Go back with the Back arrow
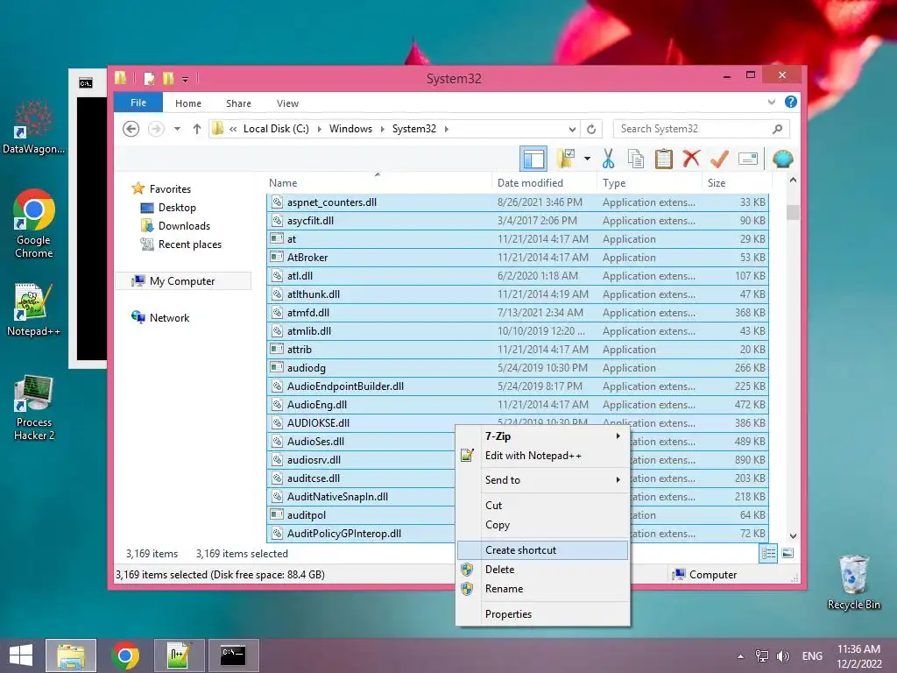 [131, 129]
